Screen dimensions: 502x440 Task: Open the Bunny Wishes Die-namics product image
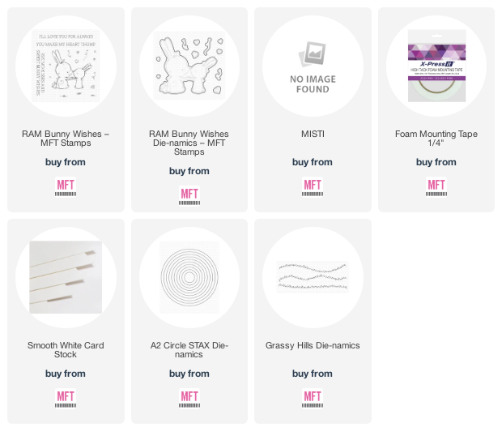tap(189, 66)
